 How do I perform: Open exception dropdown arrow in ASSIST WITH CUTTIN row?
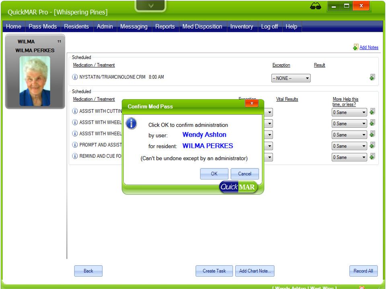point(269,112)
